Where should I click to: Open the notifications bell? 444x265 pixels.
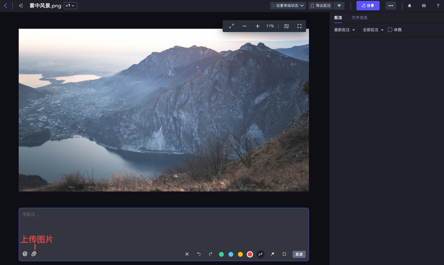[x=410, y=6]
